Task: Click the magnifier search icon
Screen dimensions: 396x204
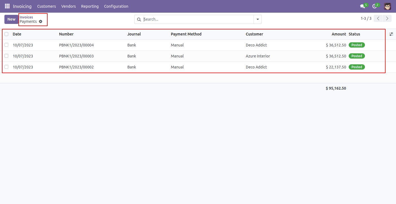Action: pos(139,20)
